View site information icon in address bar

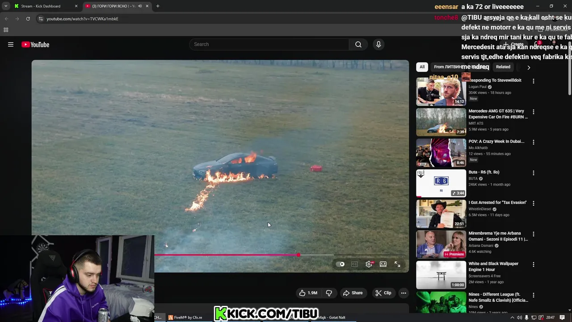(41, 19)
